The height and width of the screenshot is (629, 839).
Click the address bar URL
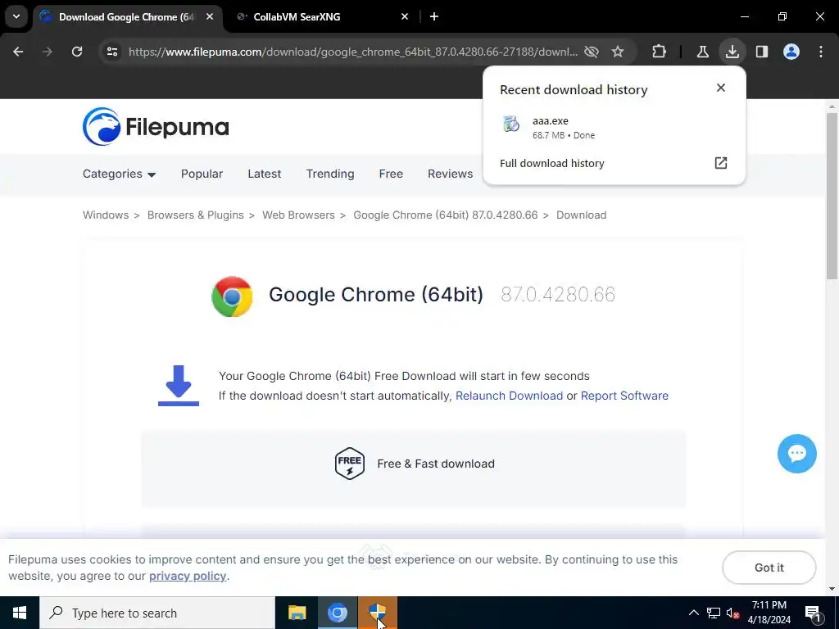pos(353,52)
